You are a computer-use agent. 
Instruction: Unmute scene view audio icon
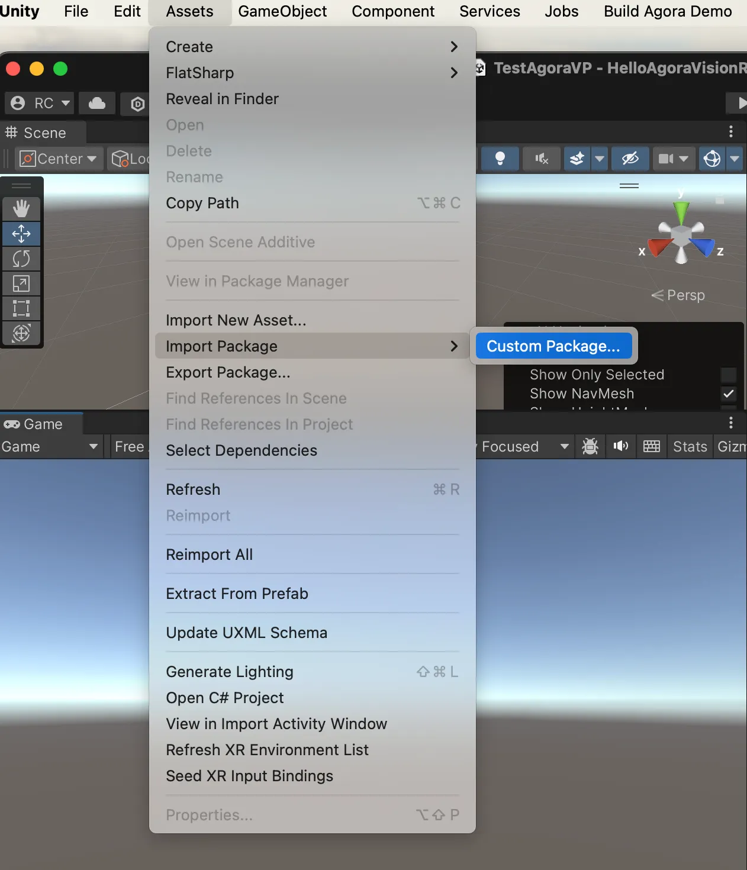(541, 159)
